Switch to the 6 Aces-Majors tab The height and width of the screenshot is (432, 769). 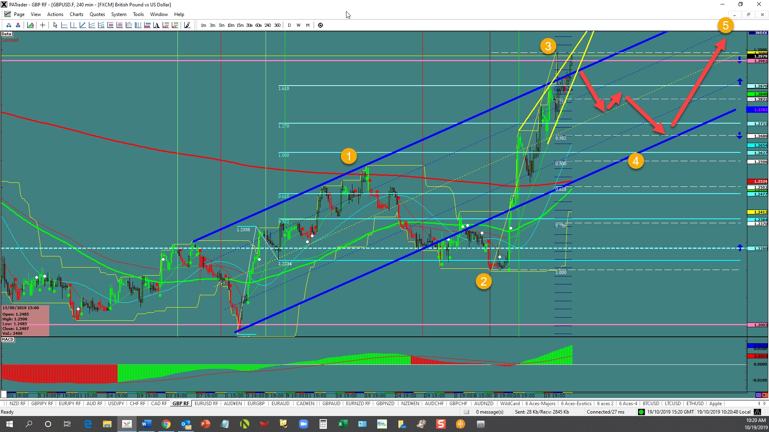(x=540, y=404)
